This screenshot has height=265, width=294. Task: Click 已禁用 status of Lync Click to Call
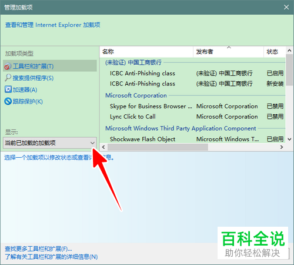[275, 117]
